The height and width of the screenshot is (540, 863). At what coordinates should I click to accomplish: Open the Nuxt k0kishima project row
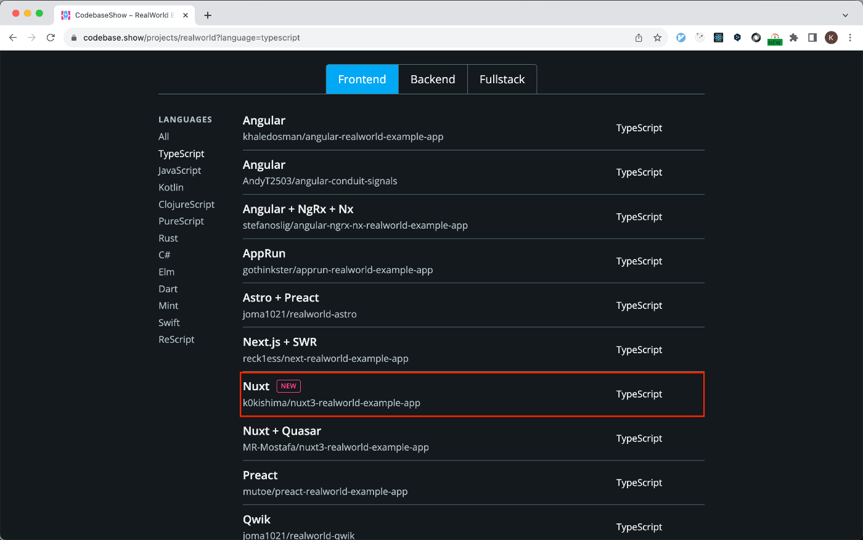point(331,403)
